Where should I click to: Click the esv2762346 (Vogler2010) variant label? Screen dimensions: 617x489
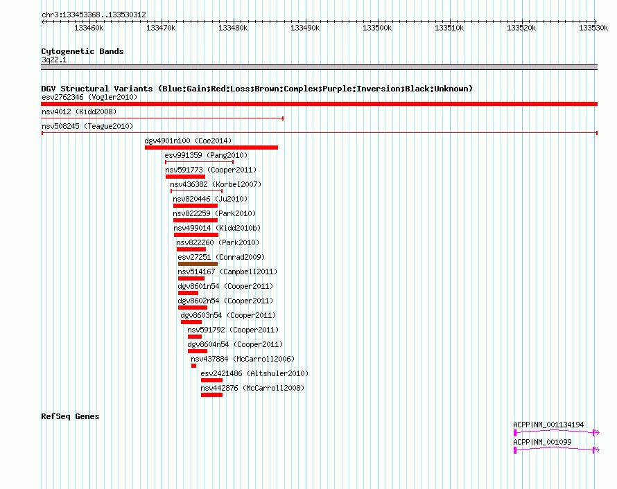89,97
